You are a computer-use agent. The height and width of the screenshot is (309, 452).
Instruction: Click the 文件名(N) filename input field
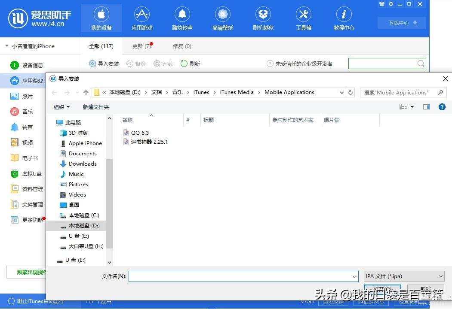tap(243, 276)
